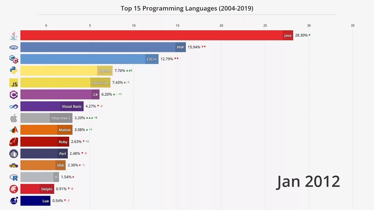Click the Java coffee cup logo

(14, 36)
